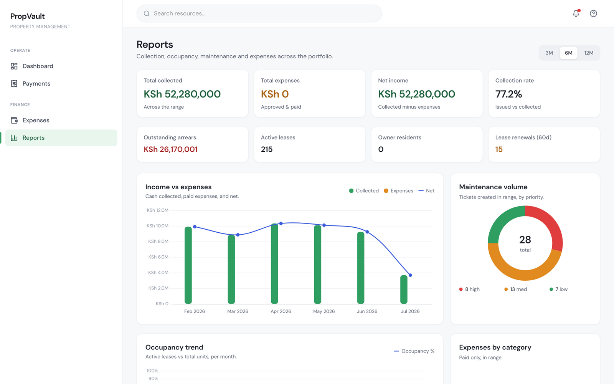Open the Reports page
The image size is (614, 384).
[x=61, y=138]
